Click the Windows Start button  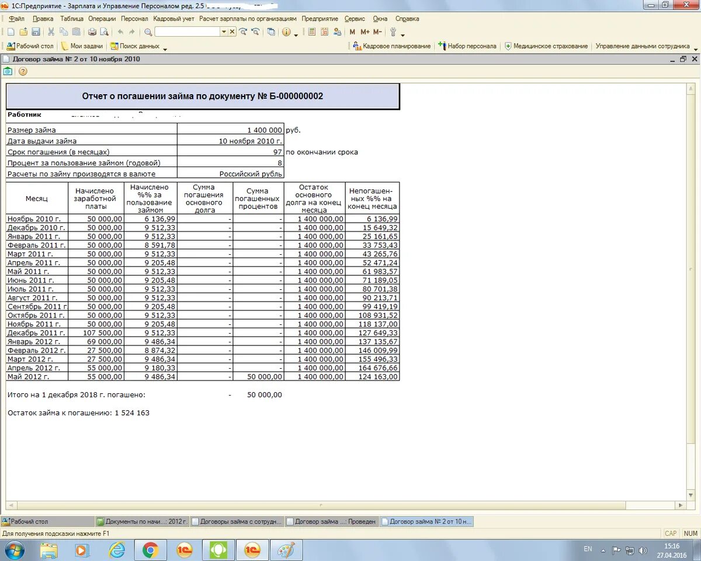click(x=14, y=550)
